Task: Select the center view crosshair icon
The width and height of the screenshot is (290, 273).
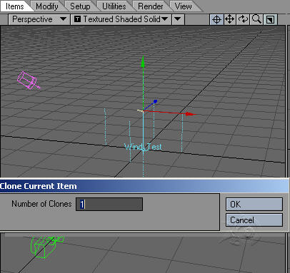Action: (216, 19)
